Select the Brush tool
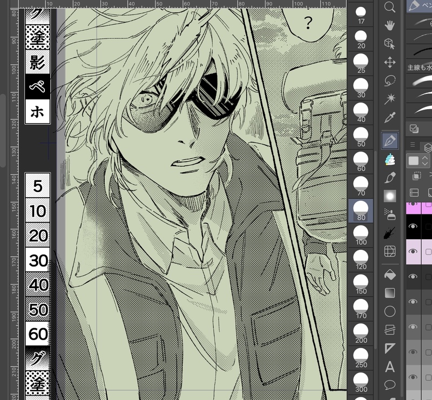 390,178
